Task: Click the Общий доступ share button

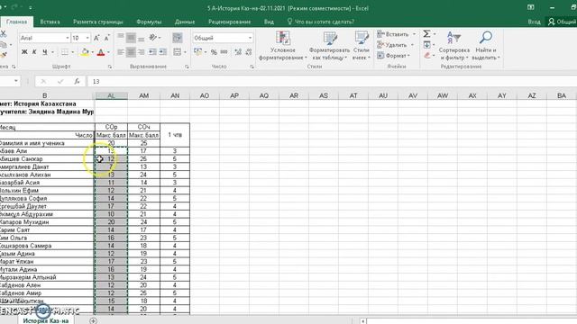Action: click(x=562, y=22)
